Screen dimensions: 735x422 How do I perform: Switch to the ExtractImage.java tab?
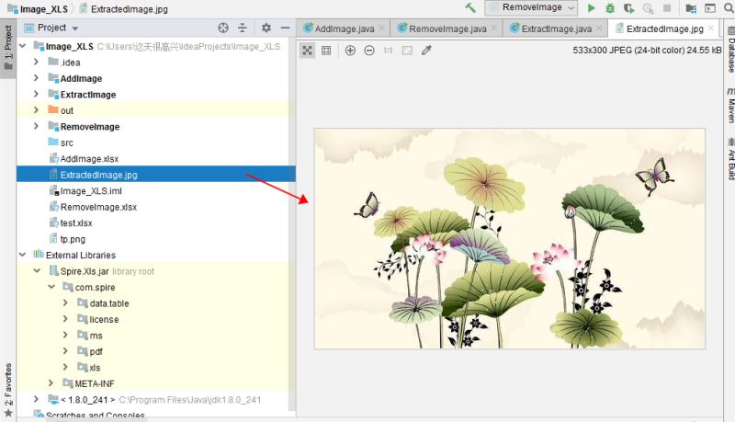(x=549, y=29)
